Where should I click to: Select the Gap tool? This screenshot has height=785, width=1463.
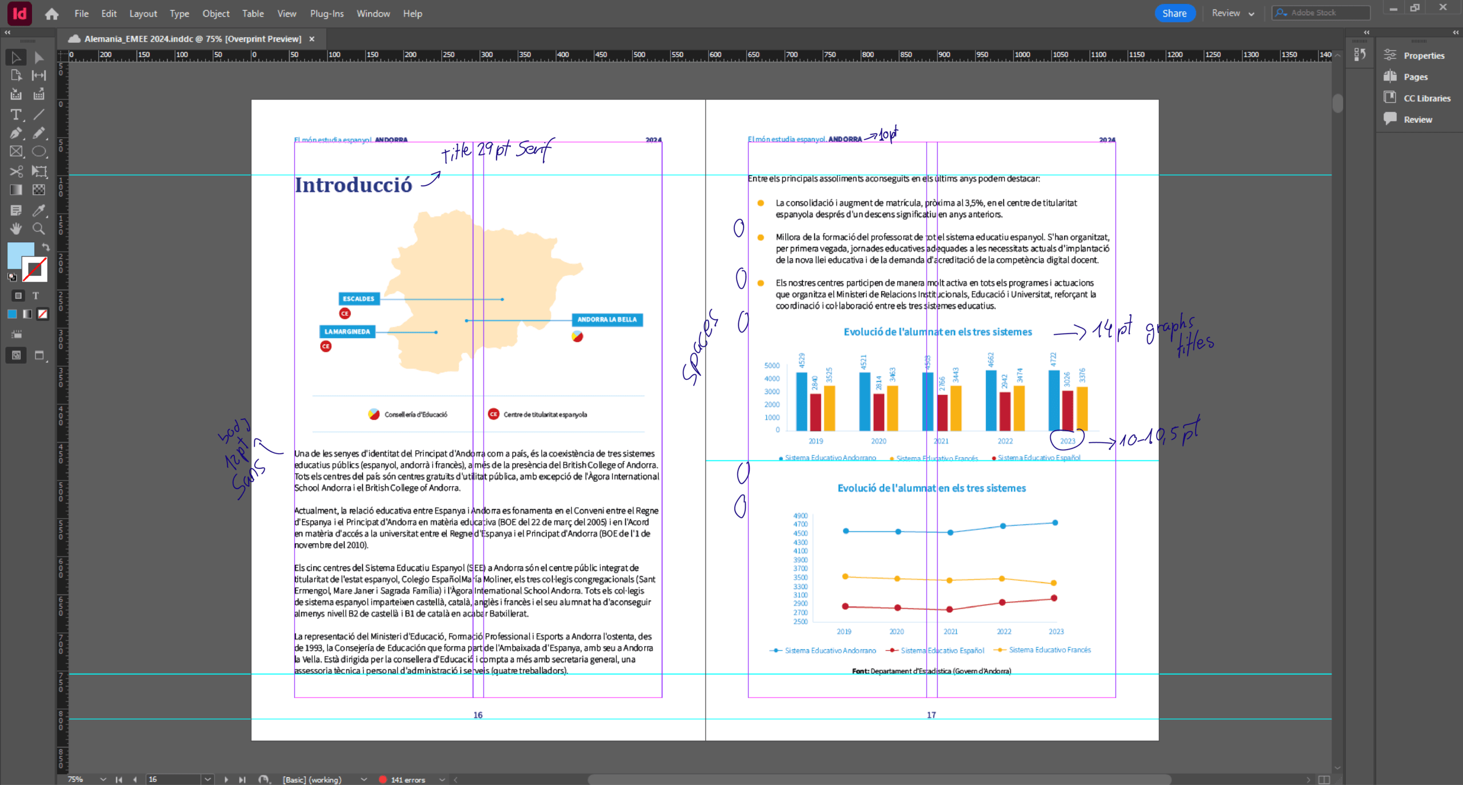[x=38, y=75]
